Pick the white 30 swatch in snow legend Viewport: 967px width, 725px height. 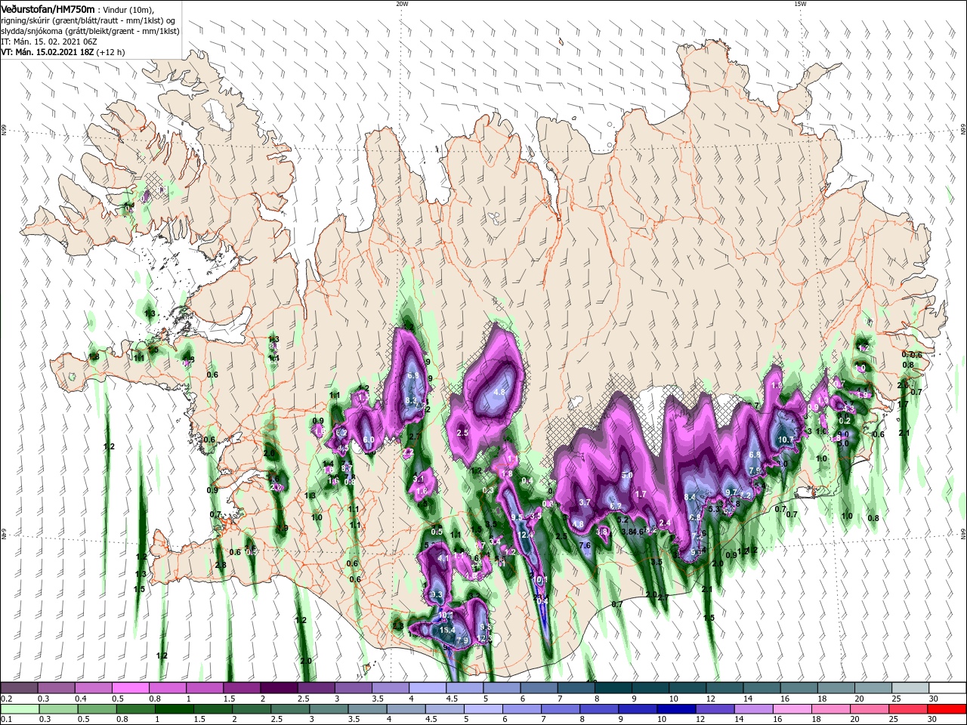[x=947, y=688]
